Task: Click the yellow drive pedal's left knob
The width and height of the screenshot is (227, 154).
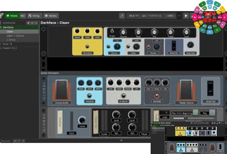Action: pyautogui.click(x=77, y=31)
